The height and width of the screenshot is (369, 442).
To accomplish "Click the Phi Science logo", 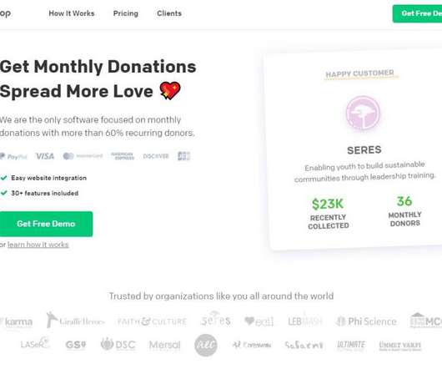I will click(x=366, y=321).
